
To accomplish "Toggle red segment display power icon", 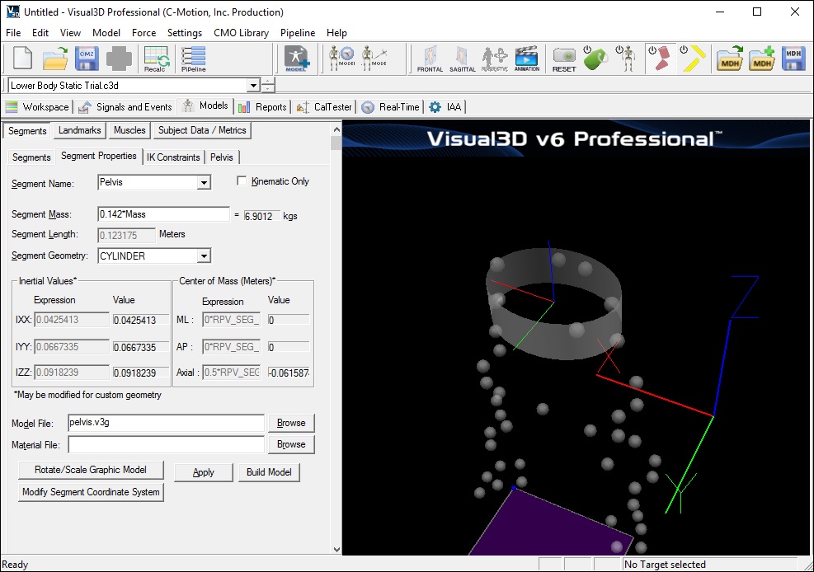I will tap(660, 58).
